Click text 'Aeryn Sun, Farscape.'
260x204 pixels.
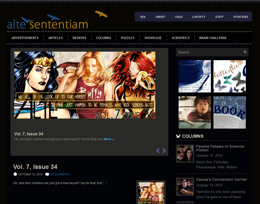(212, 162)
